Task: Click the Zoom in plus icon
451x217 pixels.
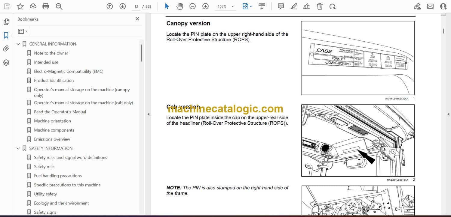Action: point(205,6)
